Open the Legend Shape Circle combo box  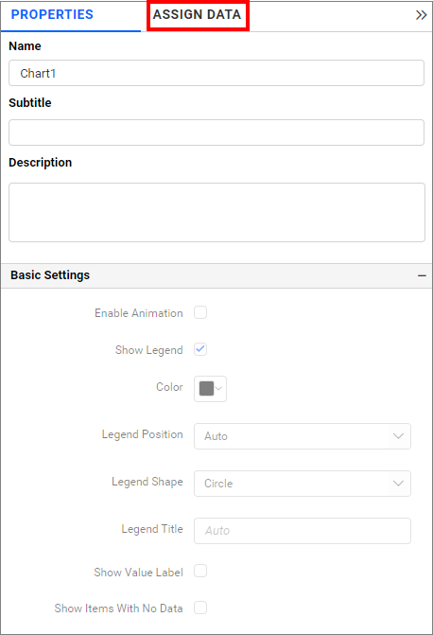click(x=303, y=484)
